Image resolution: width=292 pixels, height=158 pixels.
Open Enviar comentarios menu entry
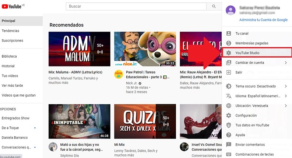pos(250,145)
